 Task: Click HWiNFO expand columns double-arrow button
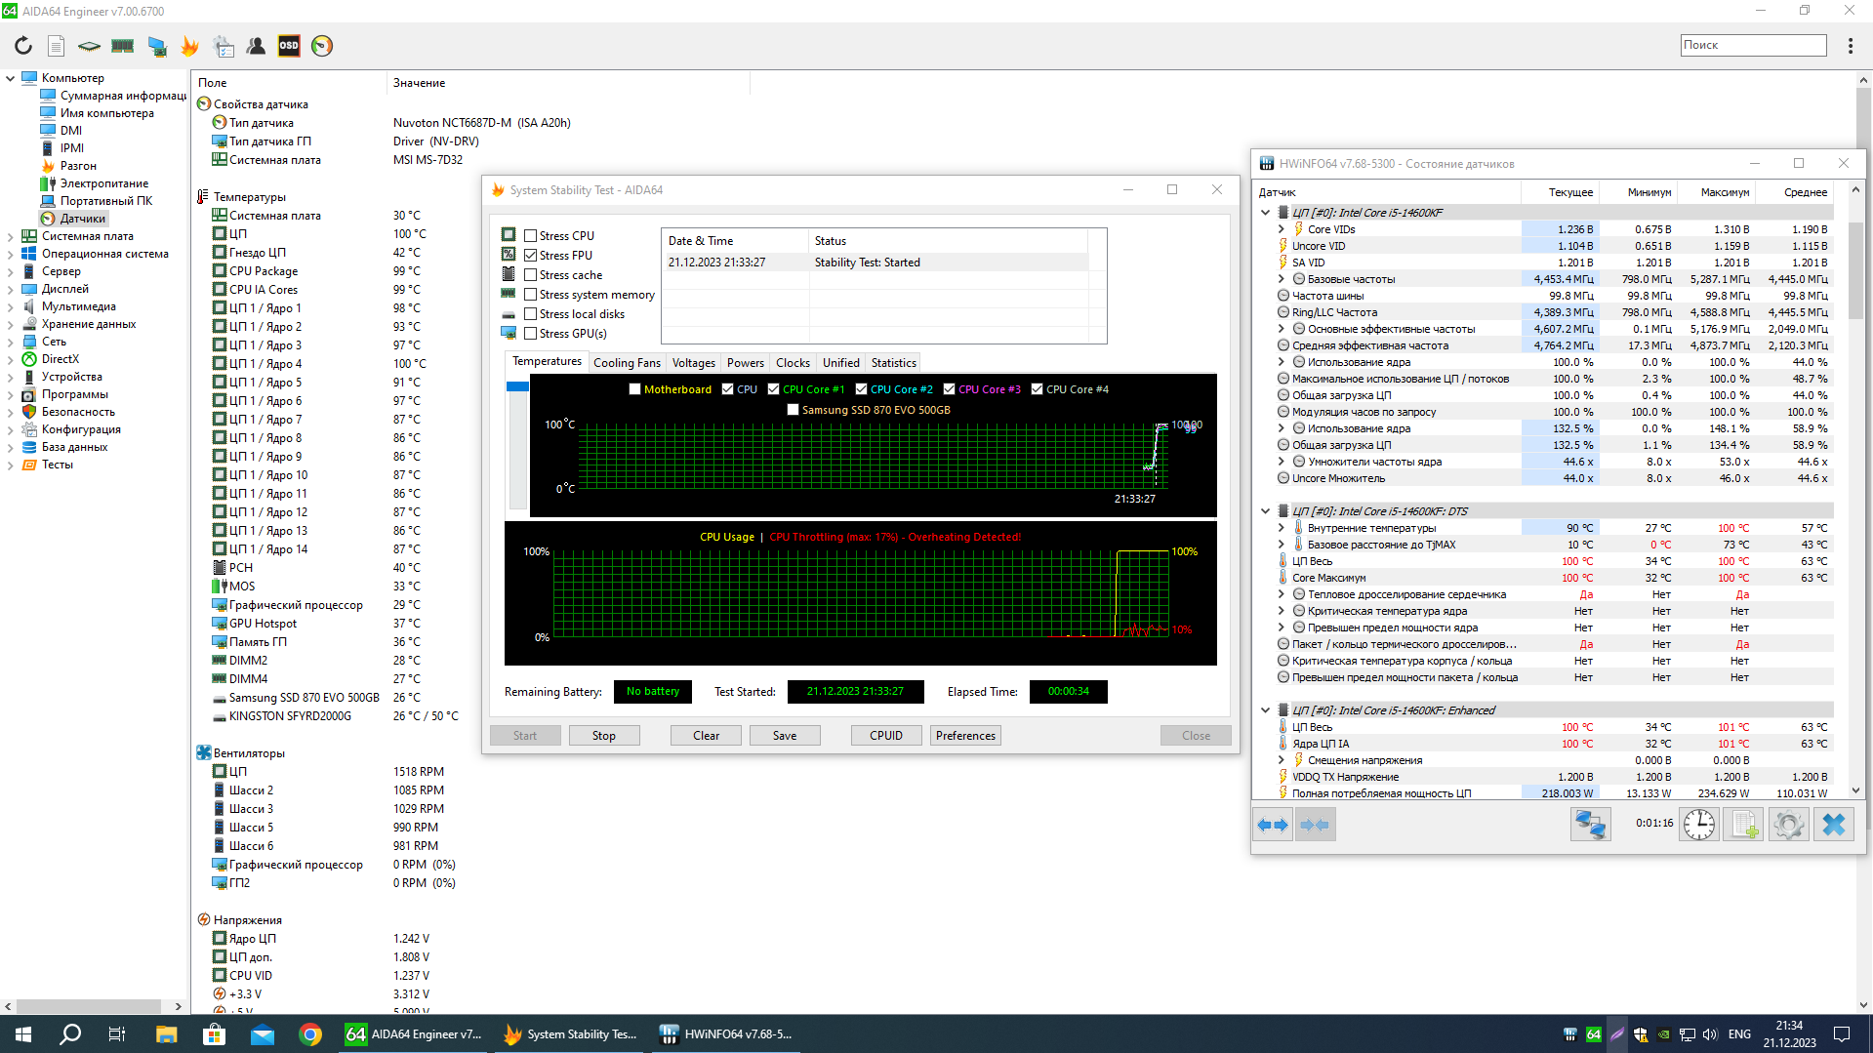pyautogui.click(x=1273, y=825)
